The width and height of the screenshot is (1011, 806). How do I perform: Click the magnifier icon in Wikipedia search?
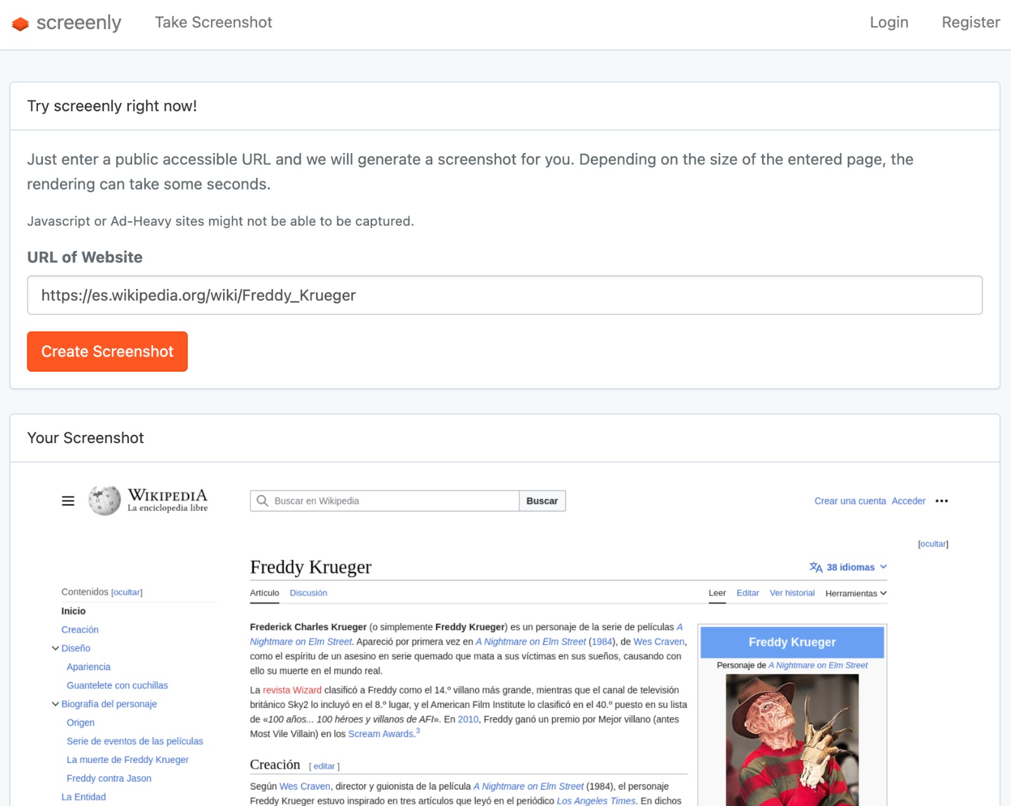pyautogui.click(x=262, y=501)
